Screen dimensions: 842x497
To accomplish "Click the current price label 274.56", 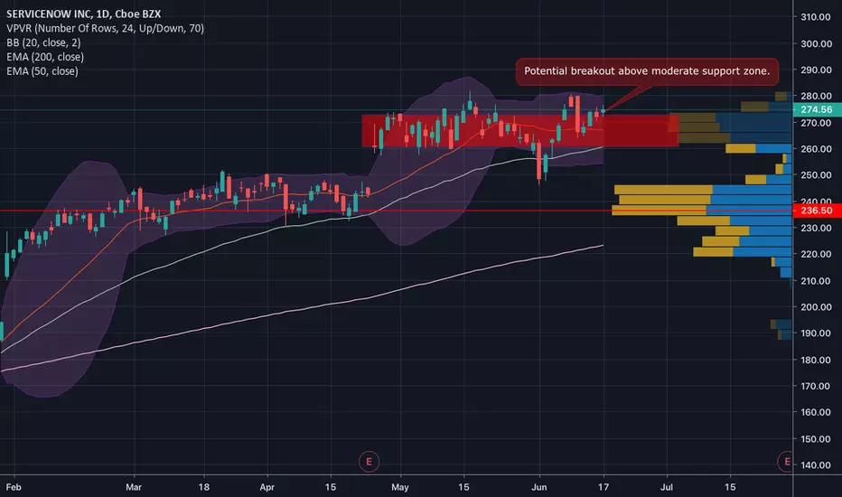I will [817, 109].
